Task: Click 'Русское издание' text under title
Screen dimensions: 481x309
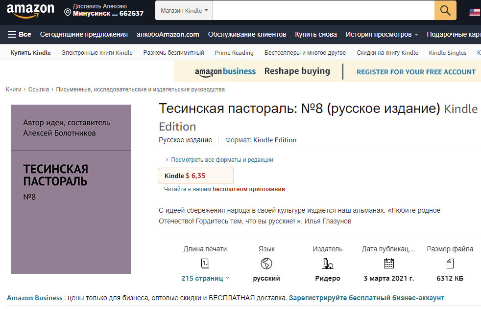Action: tap(185, 140)
